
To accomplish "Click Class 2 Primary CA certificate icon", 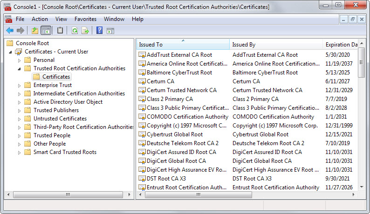I will point(142,99).
